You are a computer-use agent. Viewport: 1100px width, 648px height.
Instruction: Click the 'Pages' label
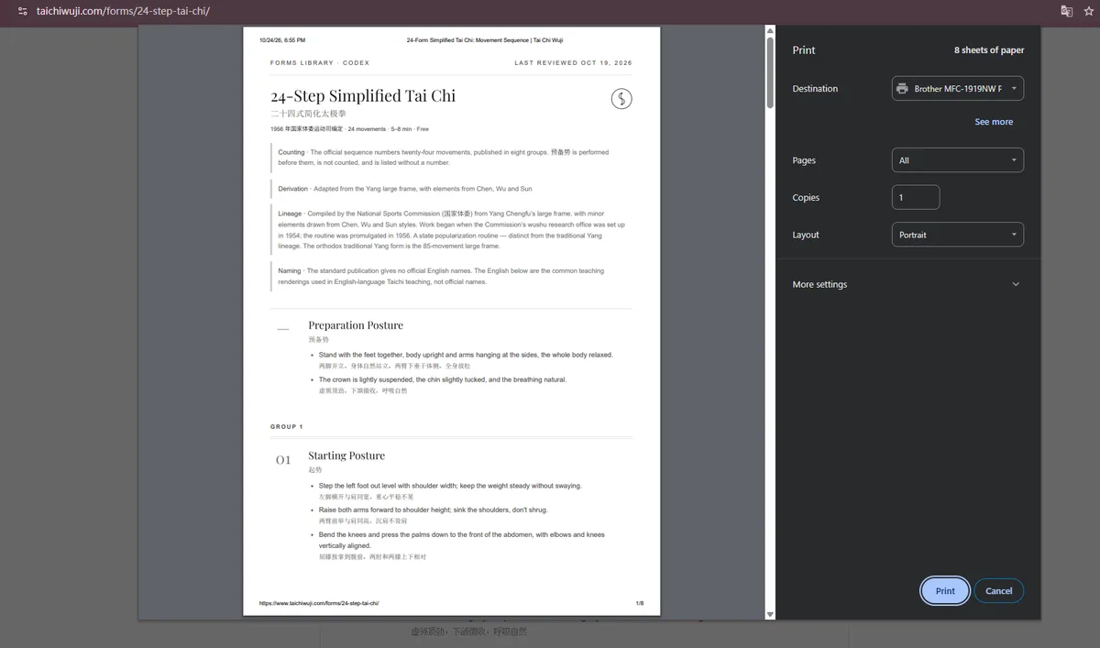pyautogui.click(x=804, y=160)
